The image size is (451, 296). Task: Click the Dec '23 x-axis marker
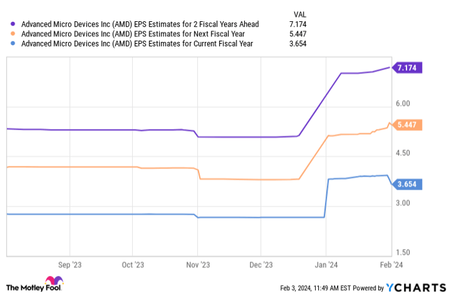click(260, 264)
